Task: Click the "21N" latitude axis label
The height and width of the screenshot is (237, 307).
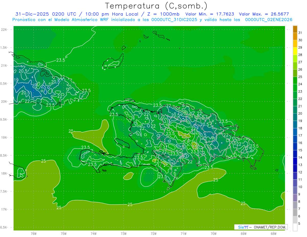Action: 4,66
